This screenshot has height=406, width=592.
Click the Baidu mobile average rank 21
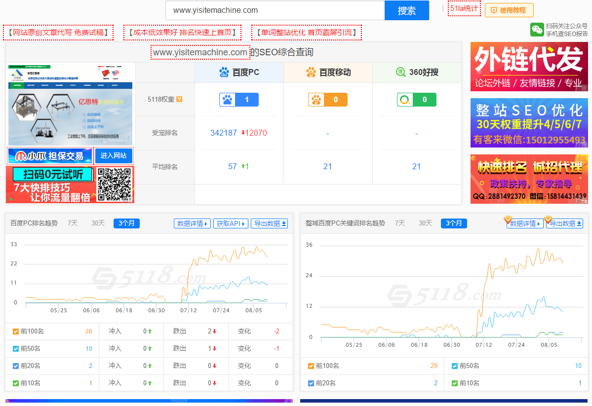pos(328,166)
